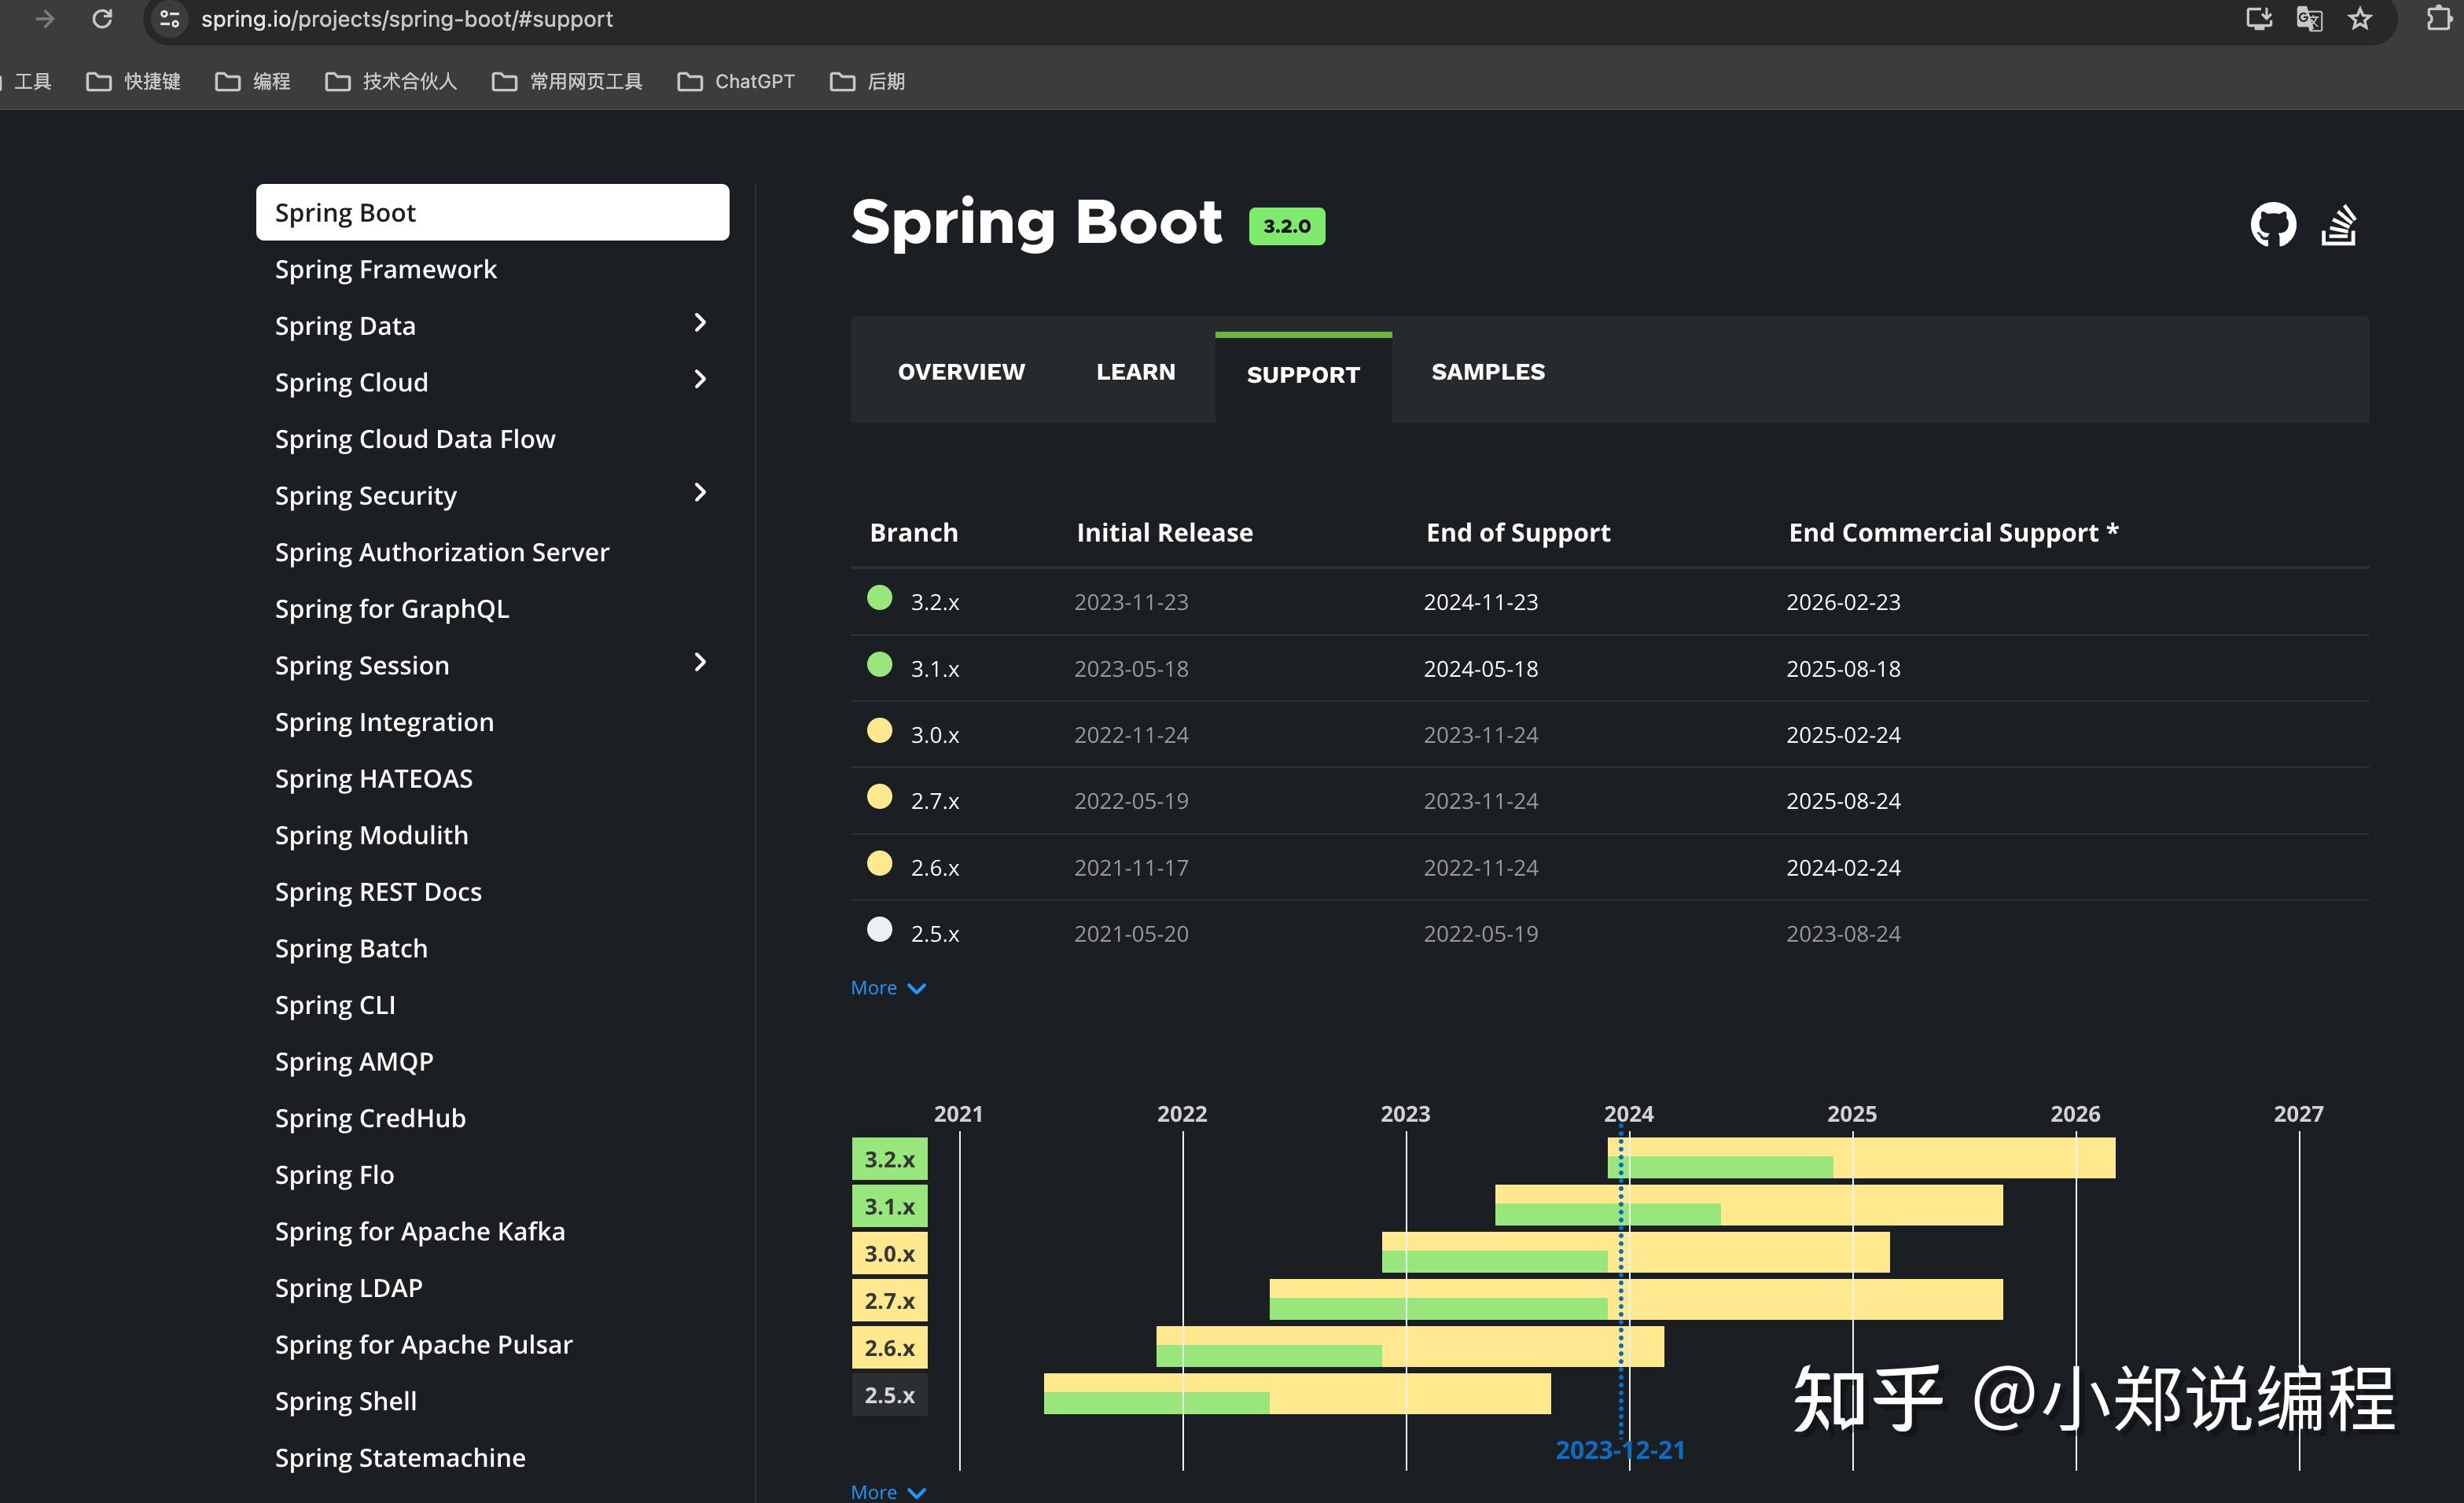This screenshot has width=2464, height=1503.
Task: Click the white status dot for branch 2.5.x
Action: [879, 929]
